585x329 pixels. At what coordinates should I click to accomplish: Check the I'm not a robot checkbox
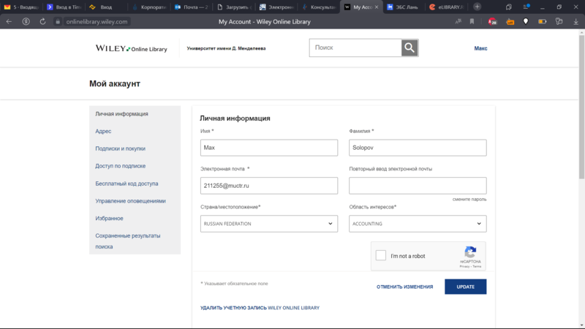(x=380, y=256)
